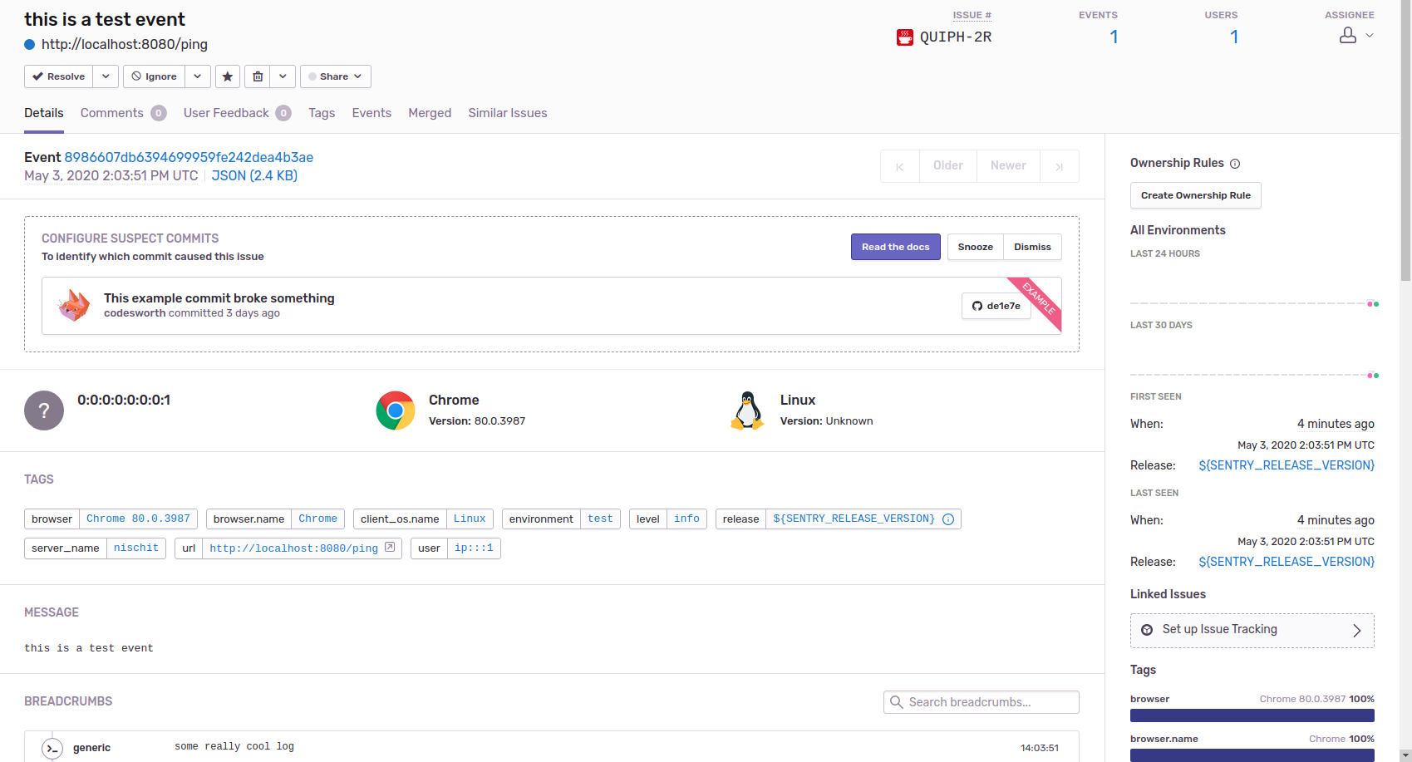The height and width of the screenshot is (762, 1412).
Task: Open the GitHub commit de1e7e
Action: [996, 306]
